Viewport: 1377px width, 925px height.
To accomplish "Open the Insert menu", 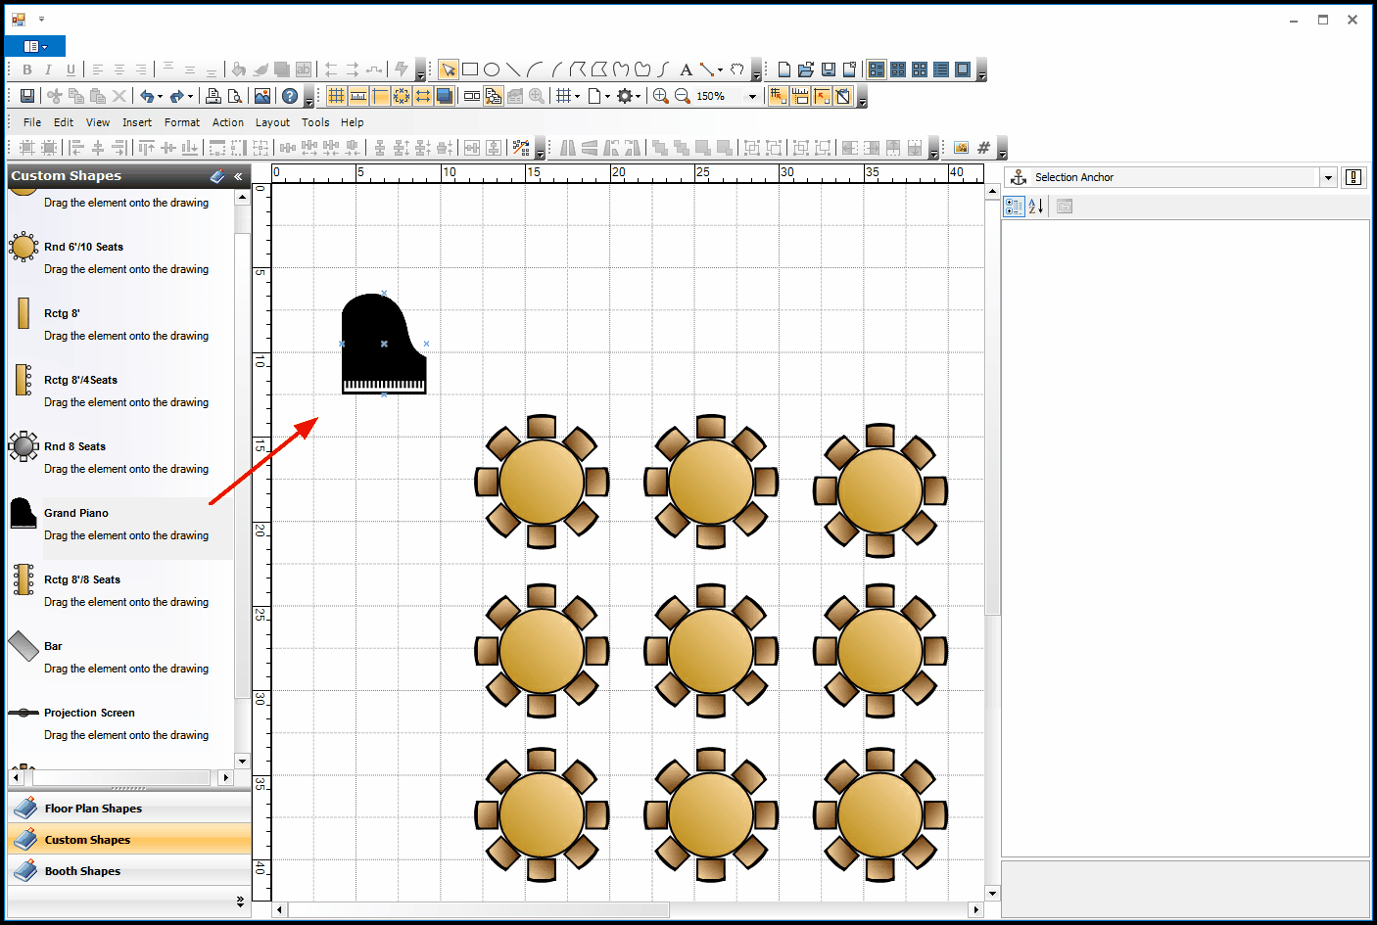I will (137, 122).
